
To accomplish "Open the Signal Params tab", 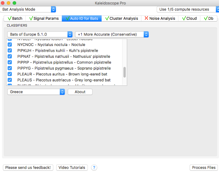I will 44,18.
